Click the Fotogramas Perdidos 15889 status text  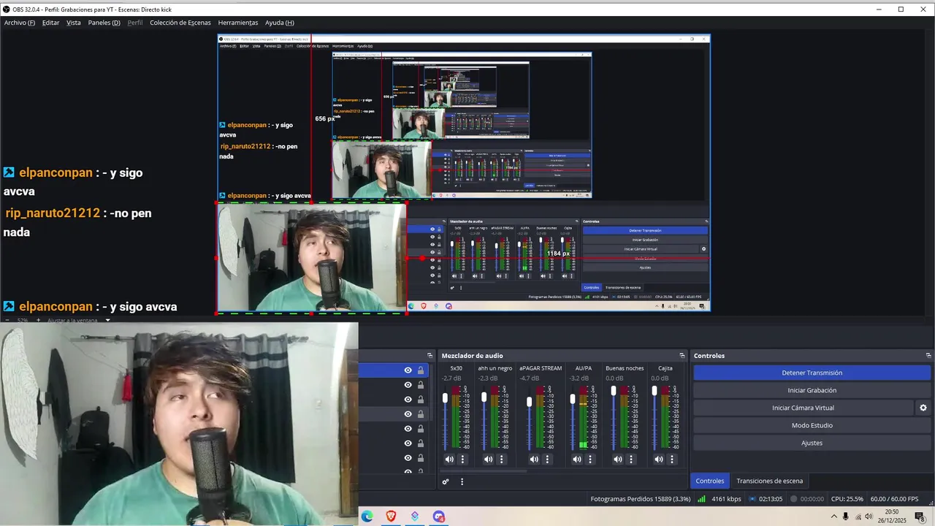point(640,499)
